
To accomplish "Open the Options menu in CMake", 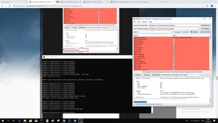I will coord(144,22).
